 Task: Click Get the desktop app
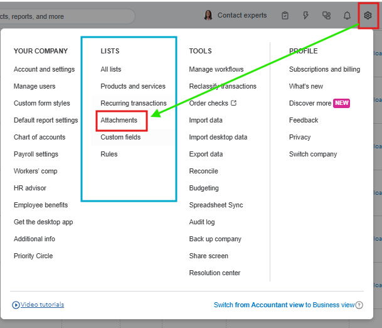pos(43,222)
